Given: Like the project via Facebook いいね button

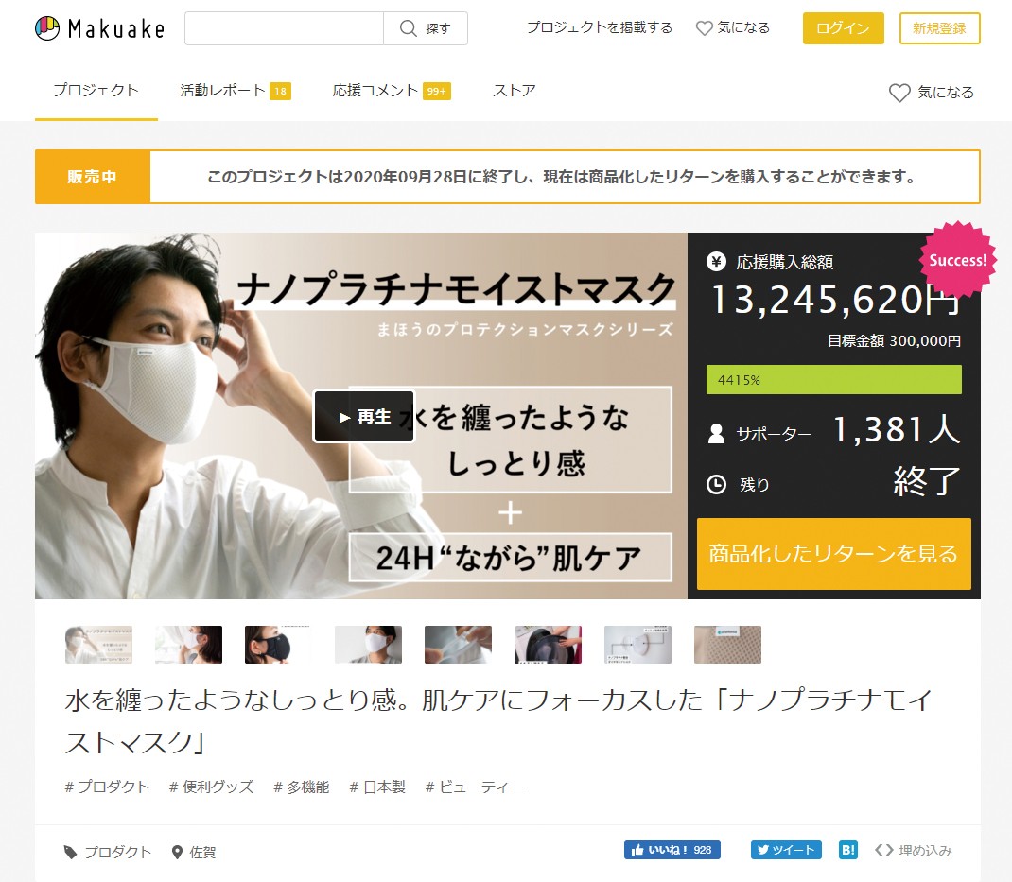Looking at the screenshot, I should click(x=672, y=850).
